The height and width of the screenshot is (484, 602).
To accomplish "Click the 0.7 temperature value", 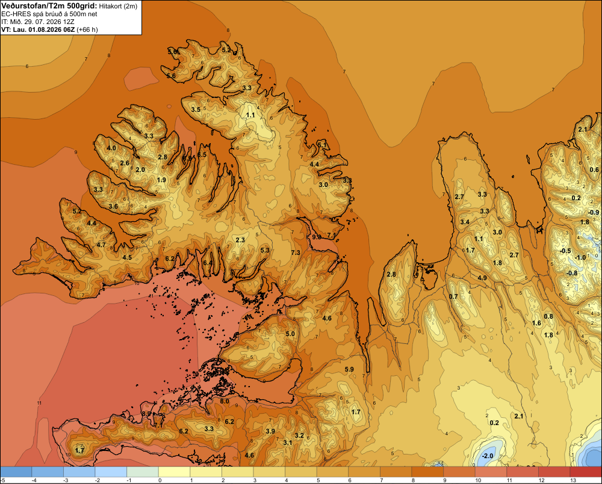I will click(453, 296).
